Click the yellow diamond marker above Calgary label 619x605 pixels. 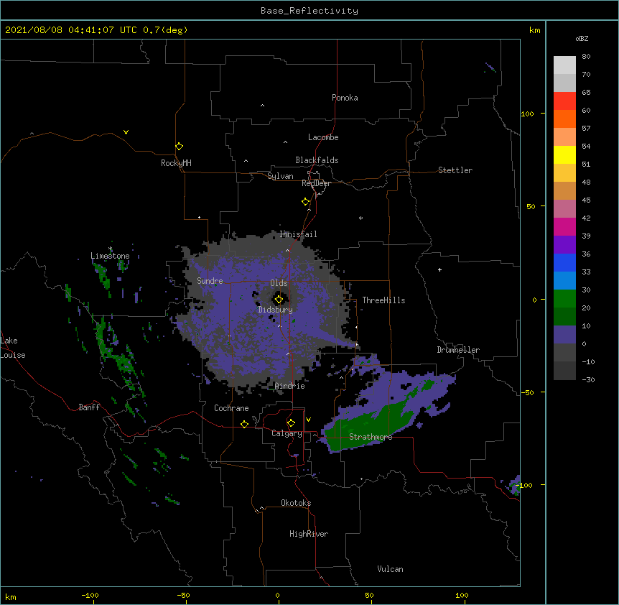291,423
